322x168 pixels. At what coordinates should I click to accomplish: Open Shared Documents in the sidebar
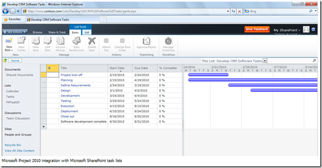tap(19, 75)
